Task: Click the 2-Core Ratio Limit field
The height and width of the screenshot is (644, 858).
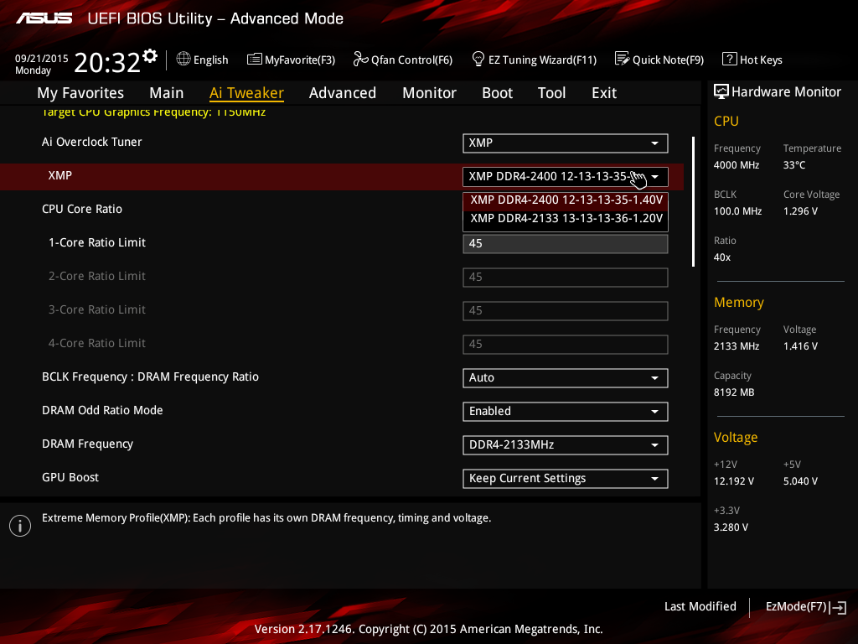Action: 566,277
